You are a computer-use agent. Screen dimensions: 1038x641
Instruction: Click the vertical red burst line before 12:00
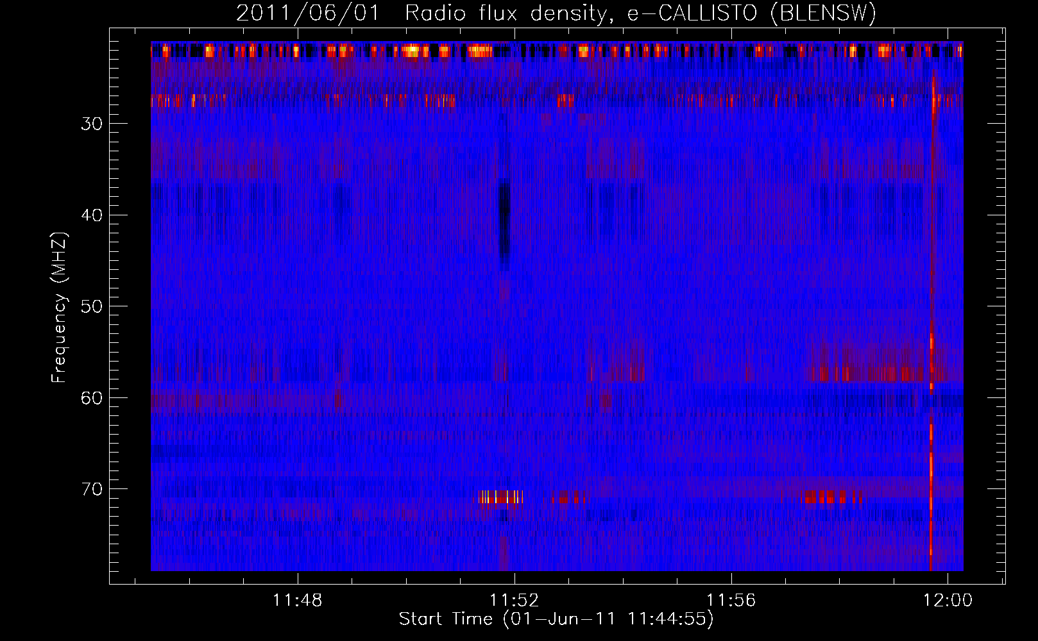pyautogui.click(x=932, y=320)
